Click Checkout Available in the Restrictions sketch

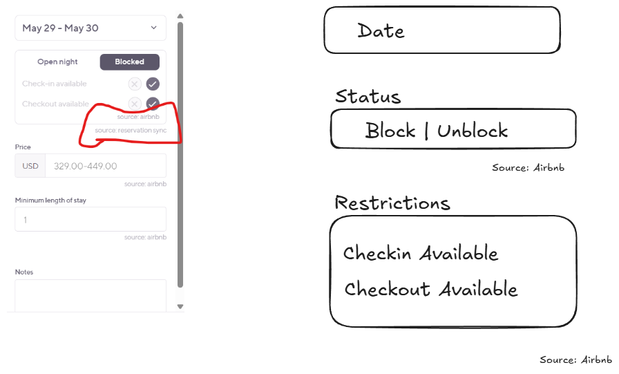point(430,289)
